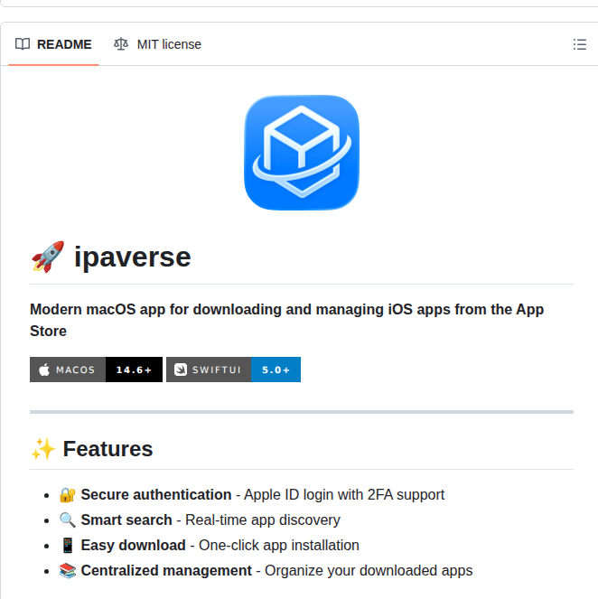Click 'Organize your downloaded apps' text
This screenshot has height=599, width=598.
(369, 570)
